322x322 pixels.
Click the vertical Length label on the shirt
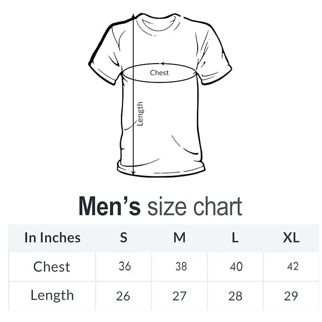click(140, 114)
